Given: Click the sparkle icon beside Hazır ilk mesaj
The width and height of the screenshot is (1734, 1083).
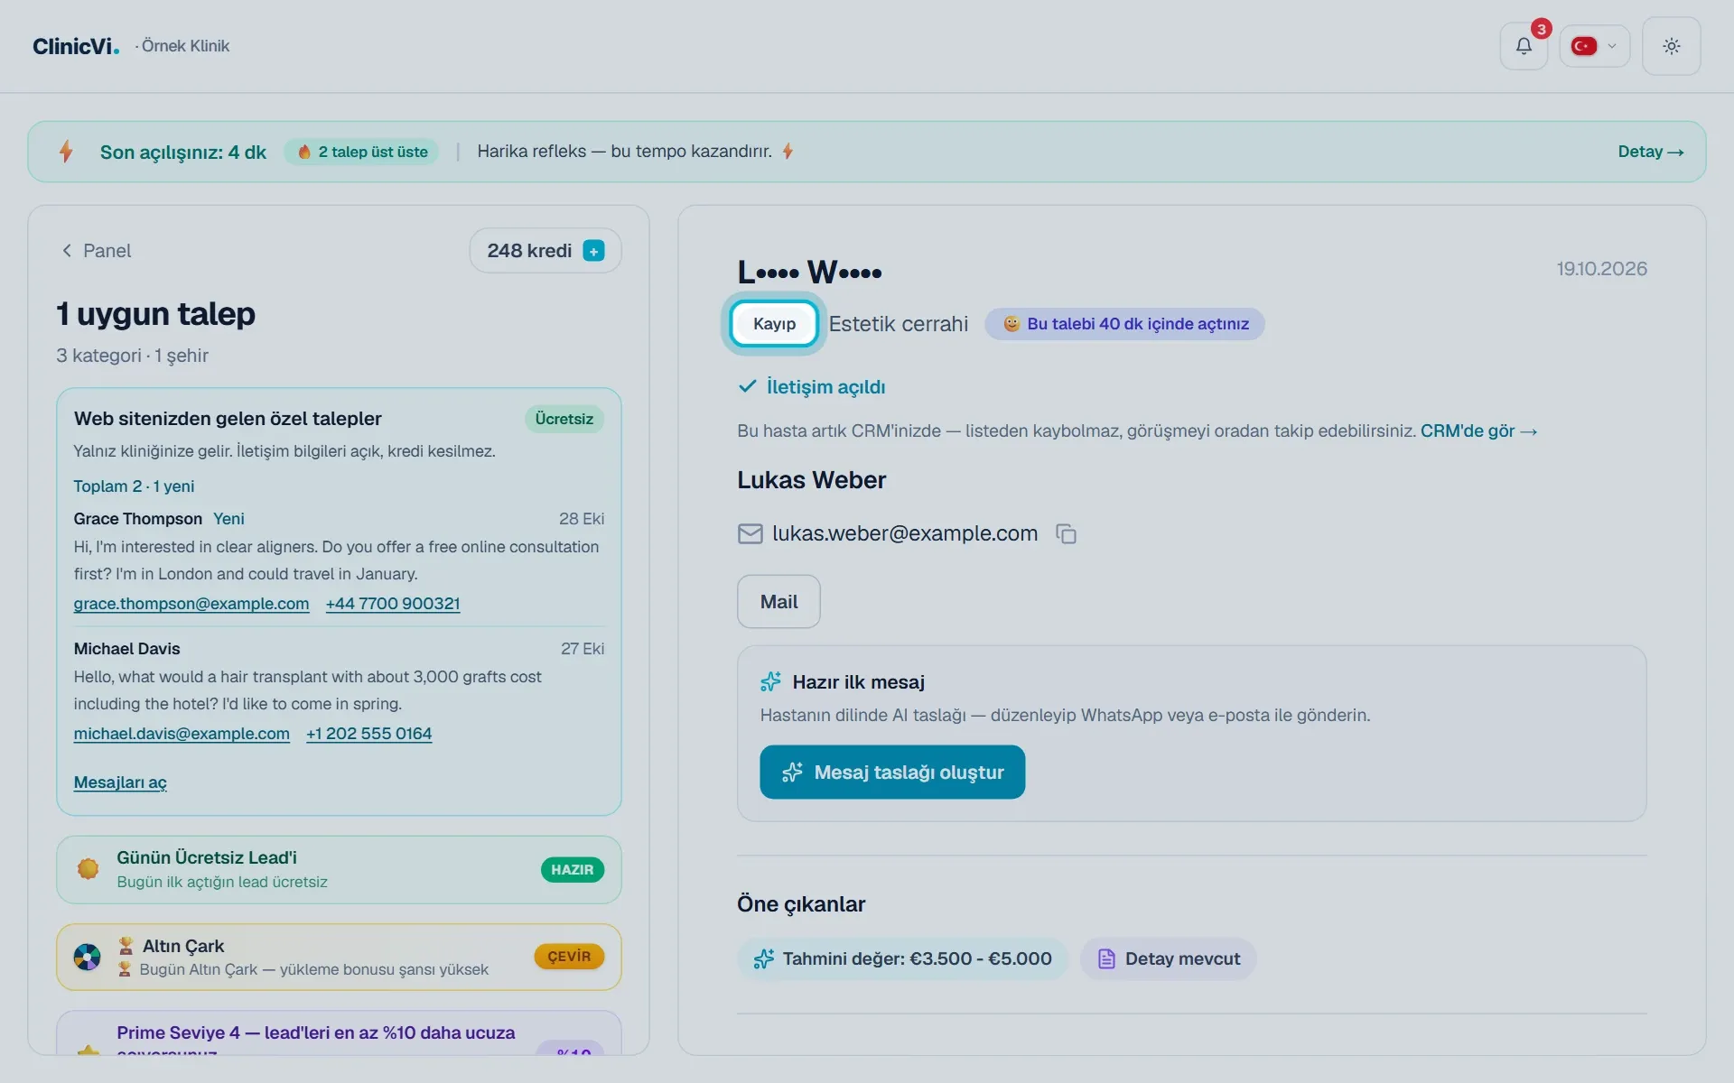Looking at the screenshot, I should [x=770, y=682].
